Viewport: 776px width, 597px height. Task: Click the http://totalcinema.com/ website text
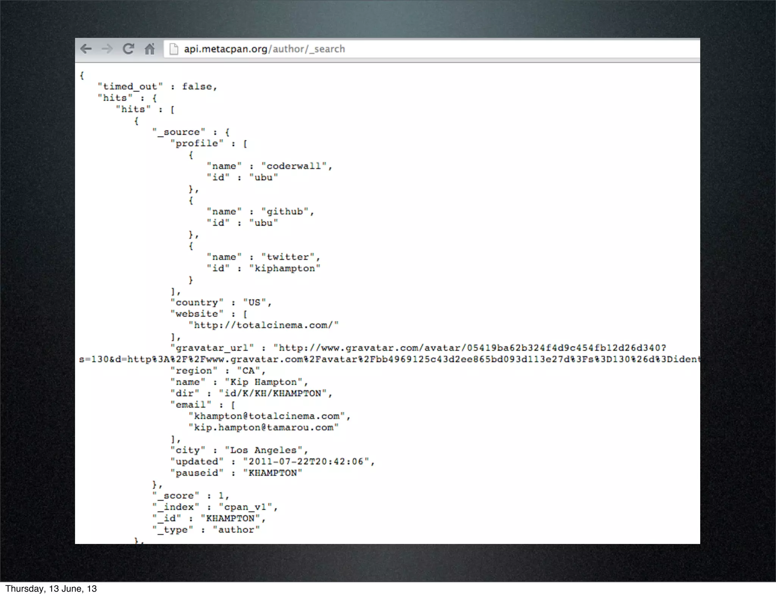[263, 325]
